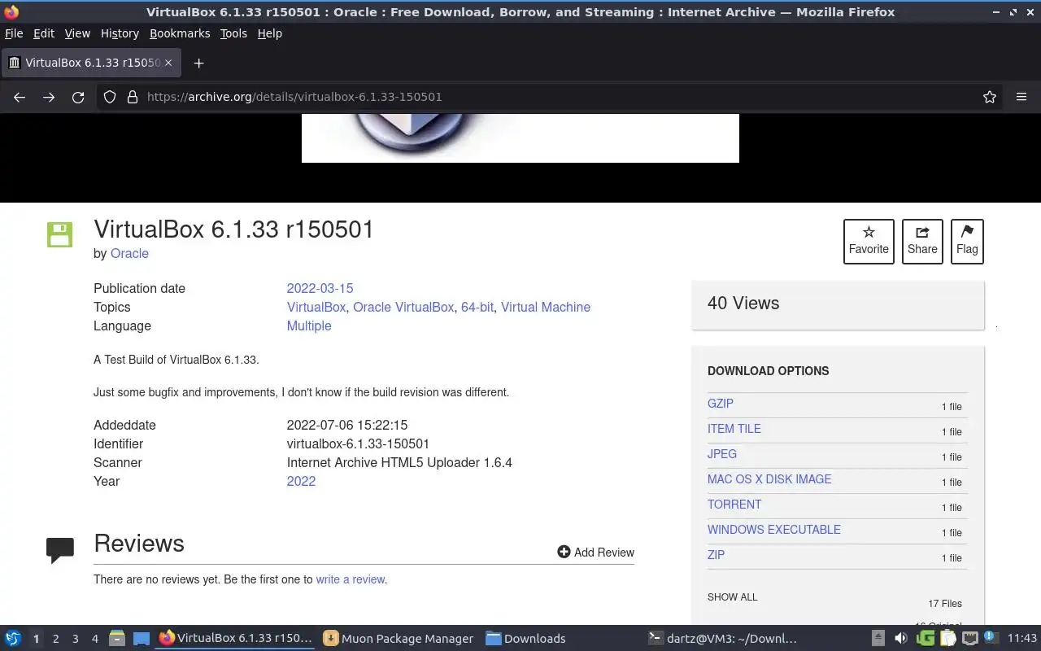
Task: Flag this archive item
Action: point(967,241)
